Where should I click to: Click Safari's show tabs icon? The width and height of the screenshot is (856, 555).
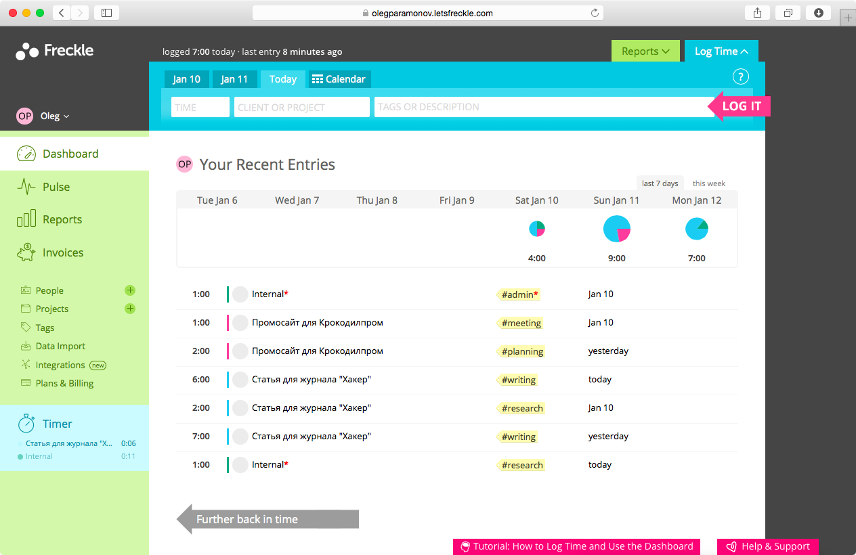point(788,13)
